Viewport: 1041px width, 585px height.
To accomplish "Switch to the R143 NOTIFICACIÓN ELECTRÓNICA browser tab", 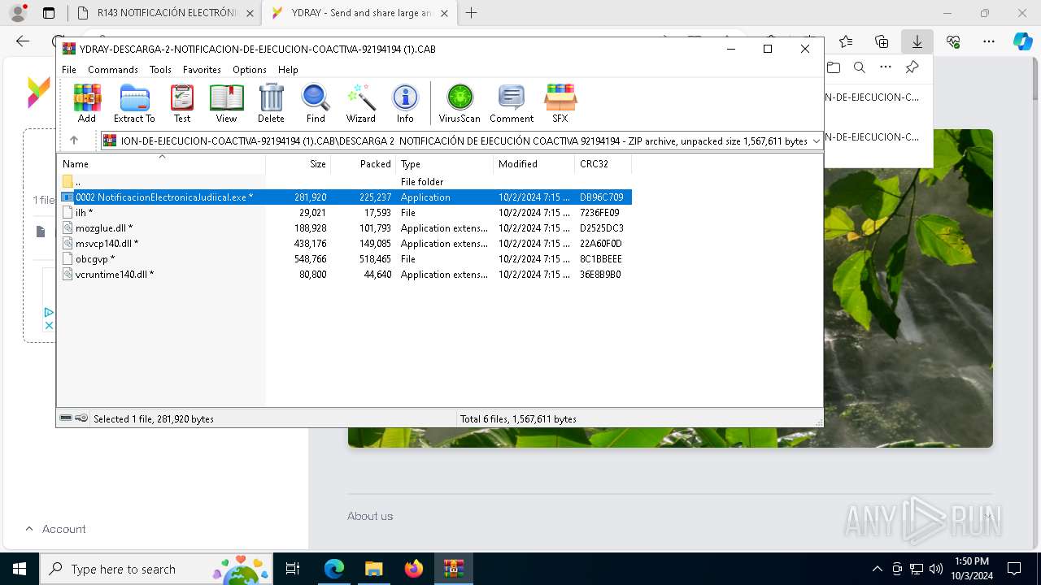I will (165, 13).
